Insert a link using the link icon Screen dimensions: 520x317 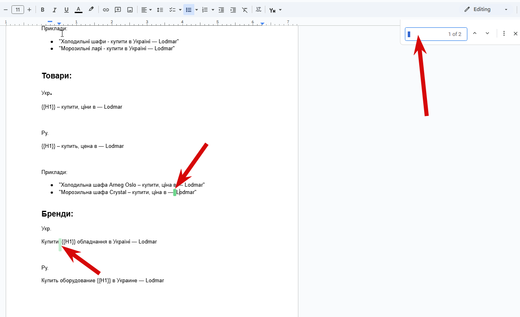pos(106,9)
